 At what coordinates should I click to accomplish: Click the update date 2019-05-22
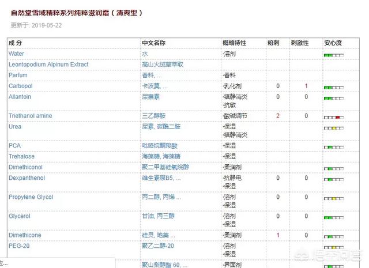tap(47, 25)
